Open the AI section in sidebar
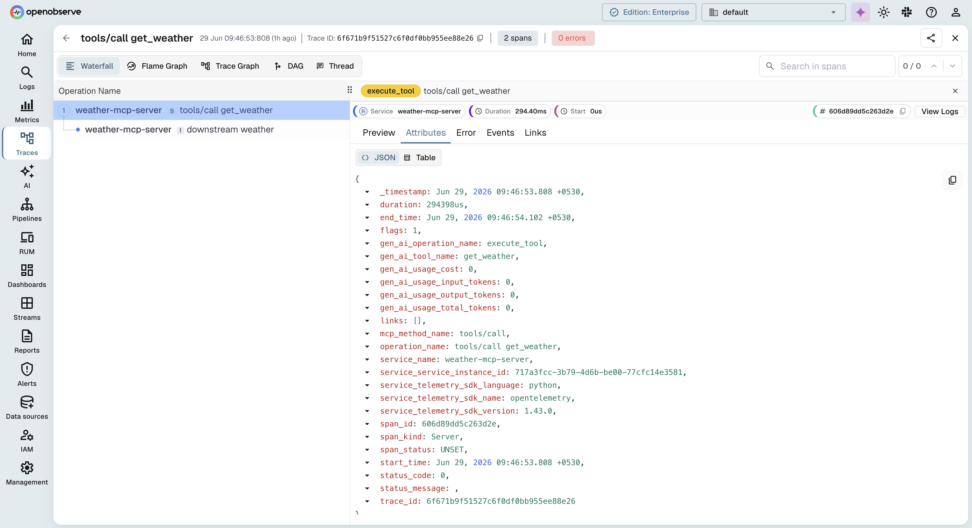Image resolution: width=972 pixels, height=528 pixels. point(27,176)
